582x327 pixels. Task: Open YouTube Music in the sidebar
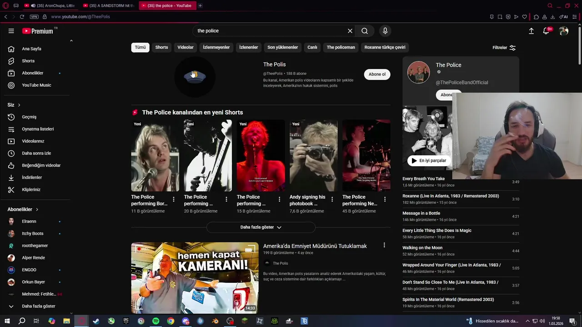pyautogui.click(x=35, y=85)
